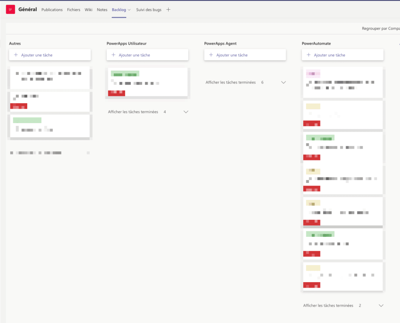Screen dimensions: 400x323
Task: Open the green-labeled card in the Autres column
Action: click(x=50, y=126)
